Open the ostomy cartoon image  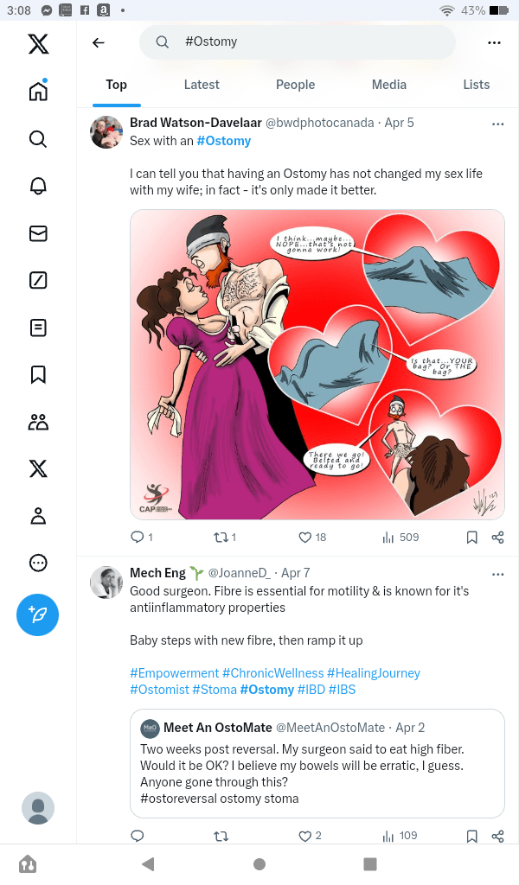click(x=317, y=365)
